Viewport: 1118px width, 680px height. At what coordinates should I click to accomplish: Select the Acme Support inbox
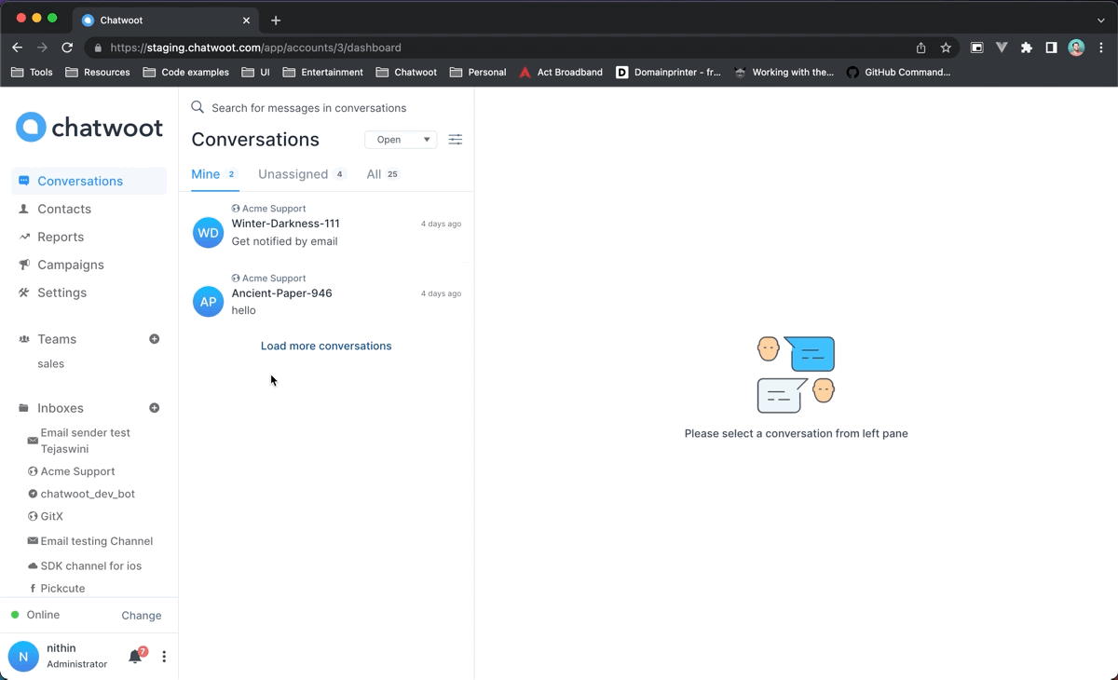point(78,471)
